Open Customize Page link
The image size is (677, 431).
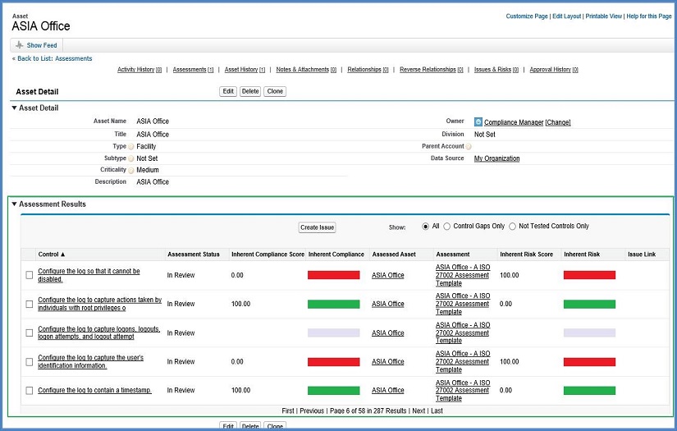coord(527,16)
